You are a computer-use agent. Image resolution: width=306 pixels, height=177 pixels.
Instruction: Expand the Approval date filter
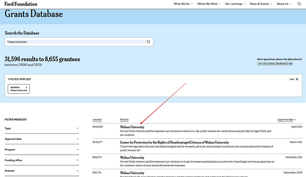[x=42, y=139]
